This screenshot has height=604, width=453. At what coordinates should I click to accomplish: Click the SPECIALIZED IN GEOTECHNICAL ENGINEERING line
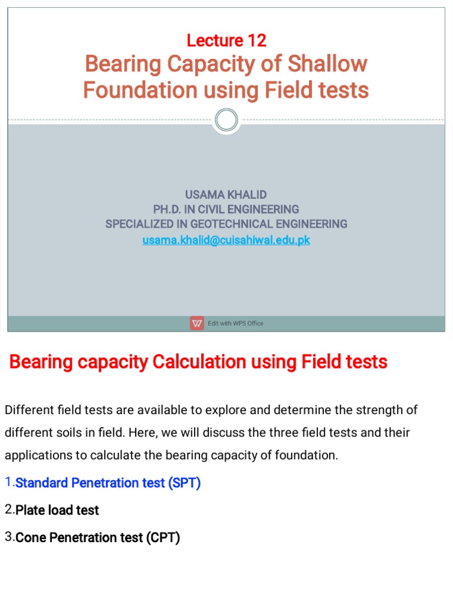click(x=226, y=224)
